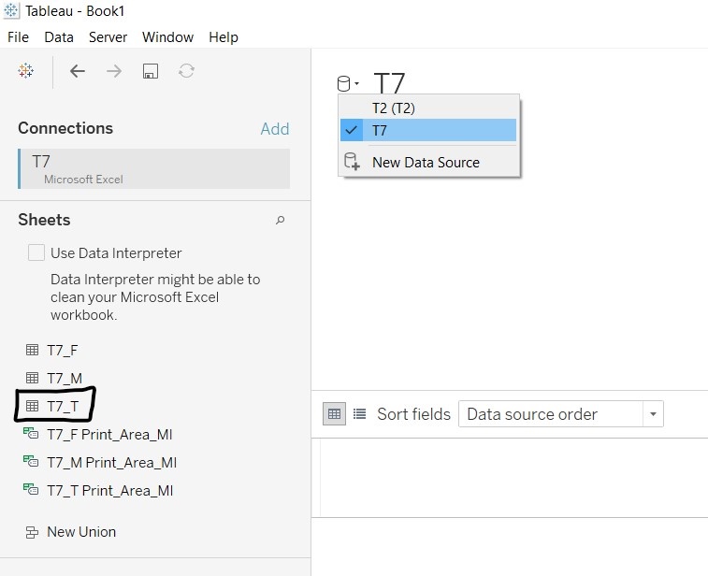
Task: Open the File menu
Action: (x=18, y=37)
